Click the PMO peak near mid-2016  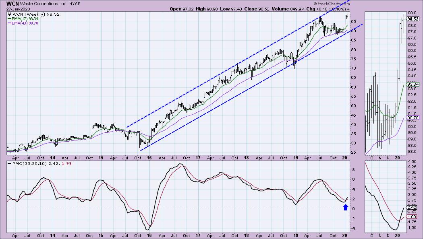[x=180, y=164]
